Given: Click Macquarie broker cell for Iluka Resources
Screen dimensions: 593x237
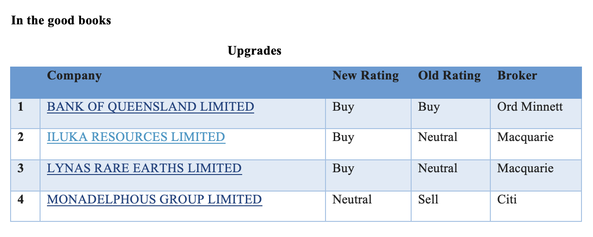Looking at the screenshot, I should (525, 137).
